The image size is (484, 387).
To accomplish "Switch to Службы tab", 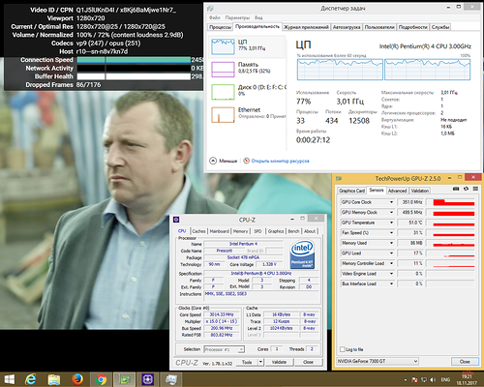I will pos(440,27).
